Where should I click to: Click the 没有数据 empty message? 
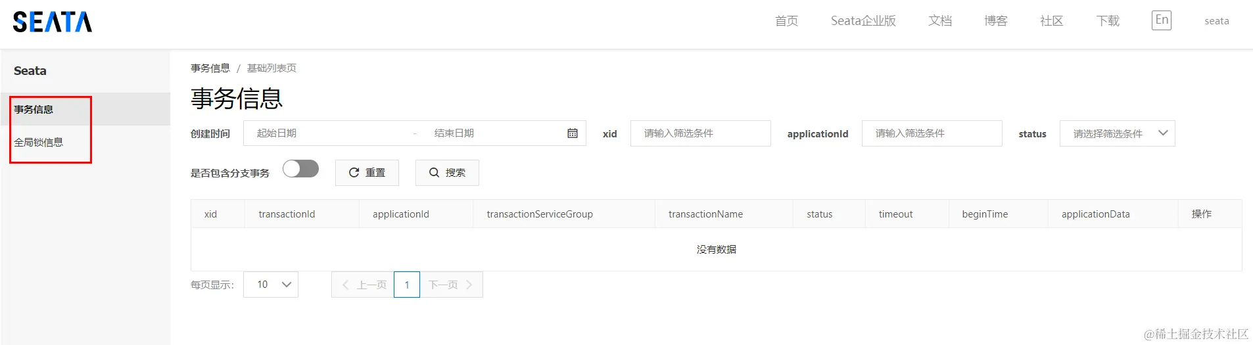717,250
